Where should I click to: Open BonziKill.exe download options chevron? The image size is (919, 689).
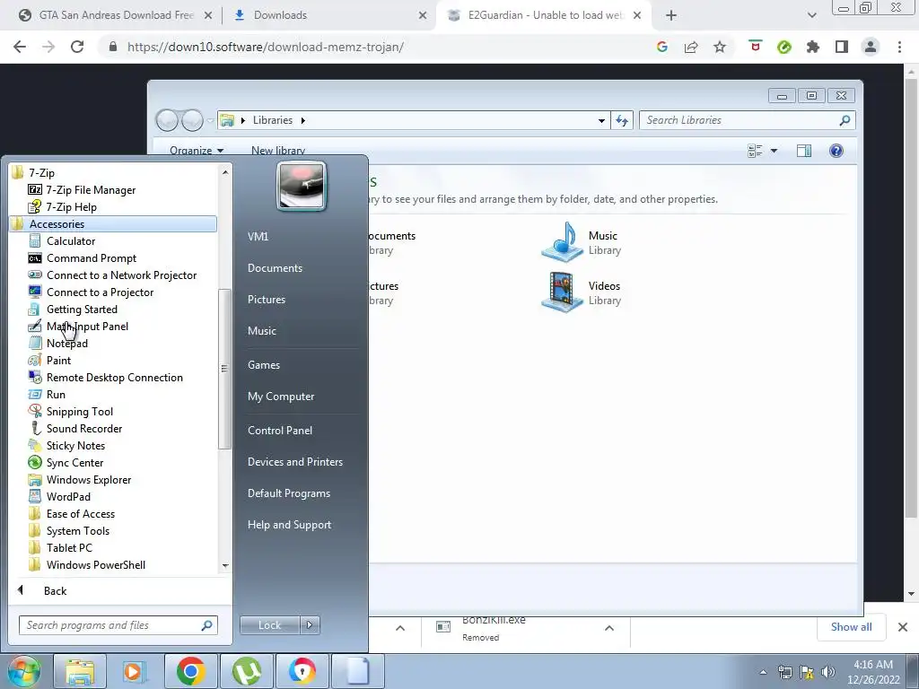pos(609,628)
